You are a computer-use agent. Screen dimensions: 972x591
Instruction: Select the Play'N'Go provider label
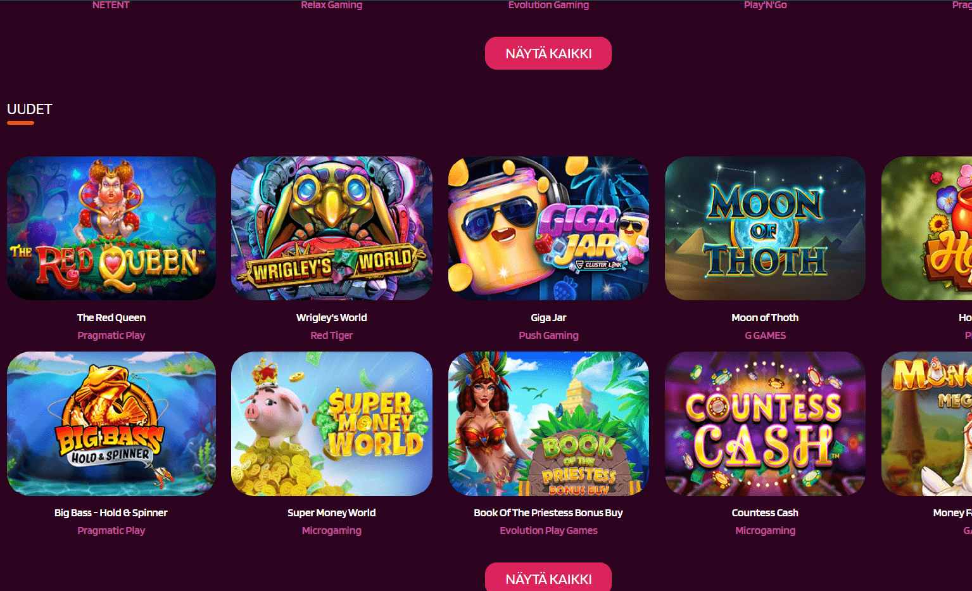click(x=765, y=5)
